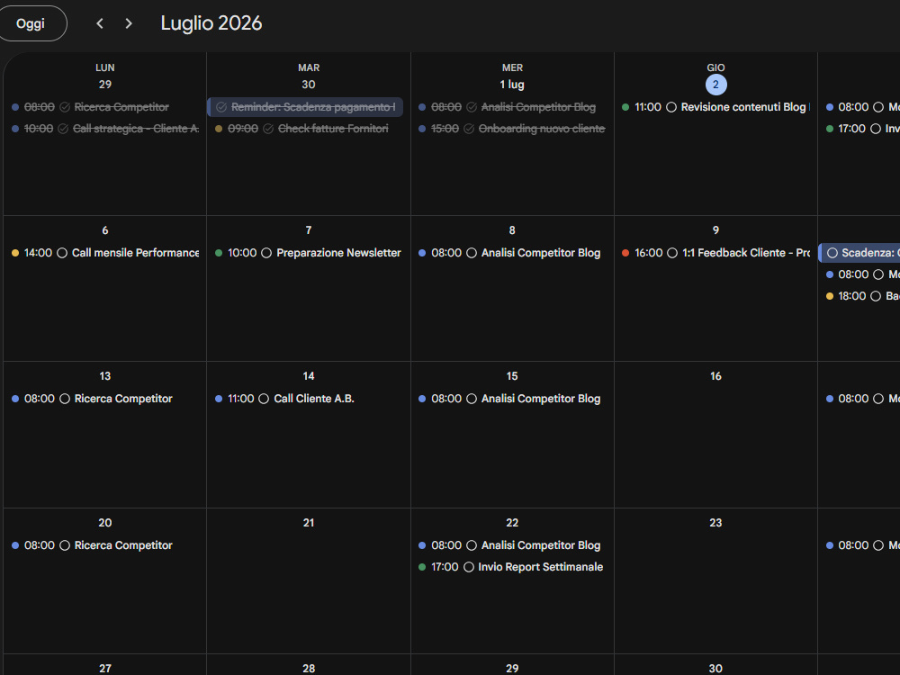900x675 pixels.
Task: Select day 13 in the calendar
Action: point(105,376)
